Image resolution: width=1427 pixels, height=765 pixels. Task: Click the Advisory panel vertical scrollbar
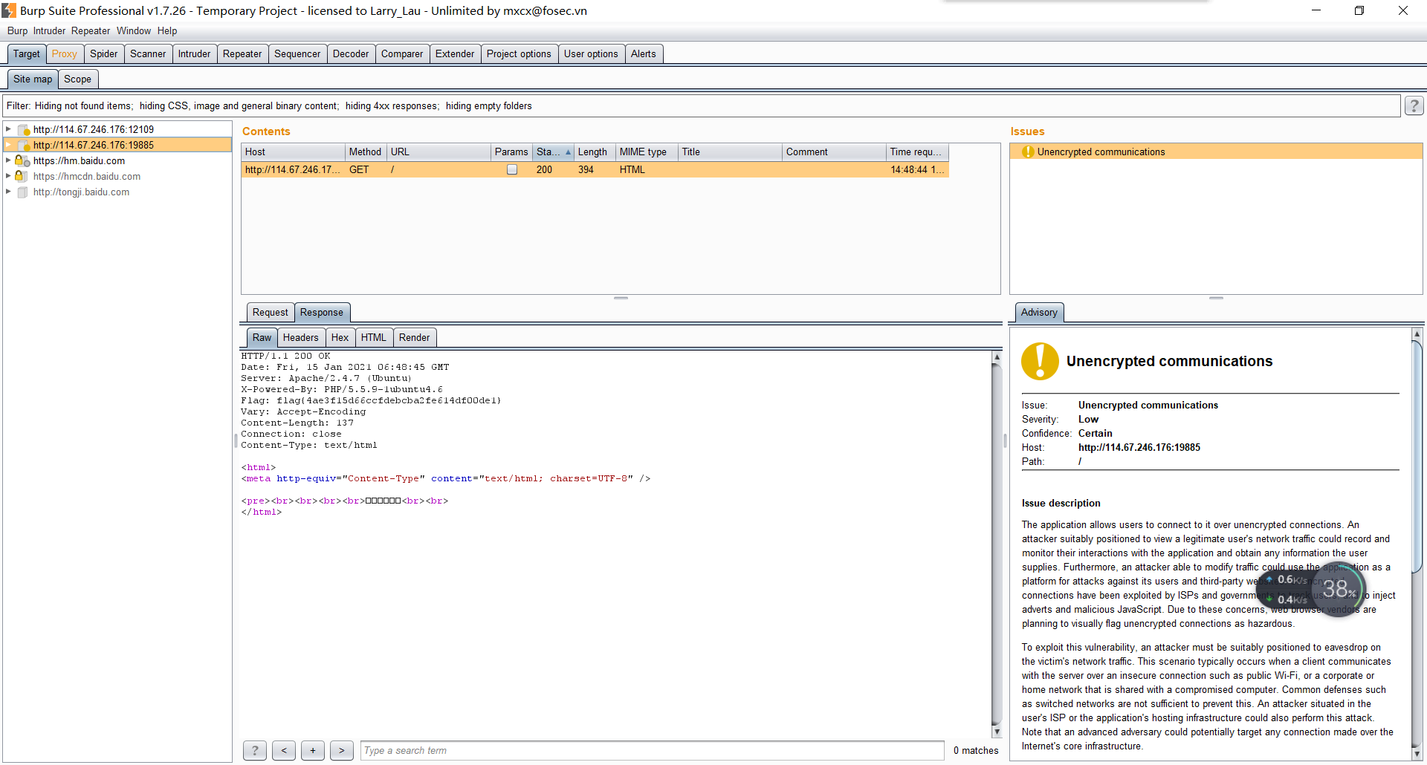click(1417, 457)
